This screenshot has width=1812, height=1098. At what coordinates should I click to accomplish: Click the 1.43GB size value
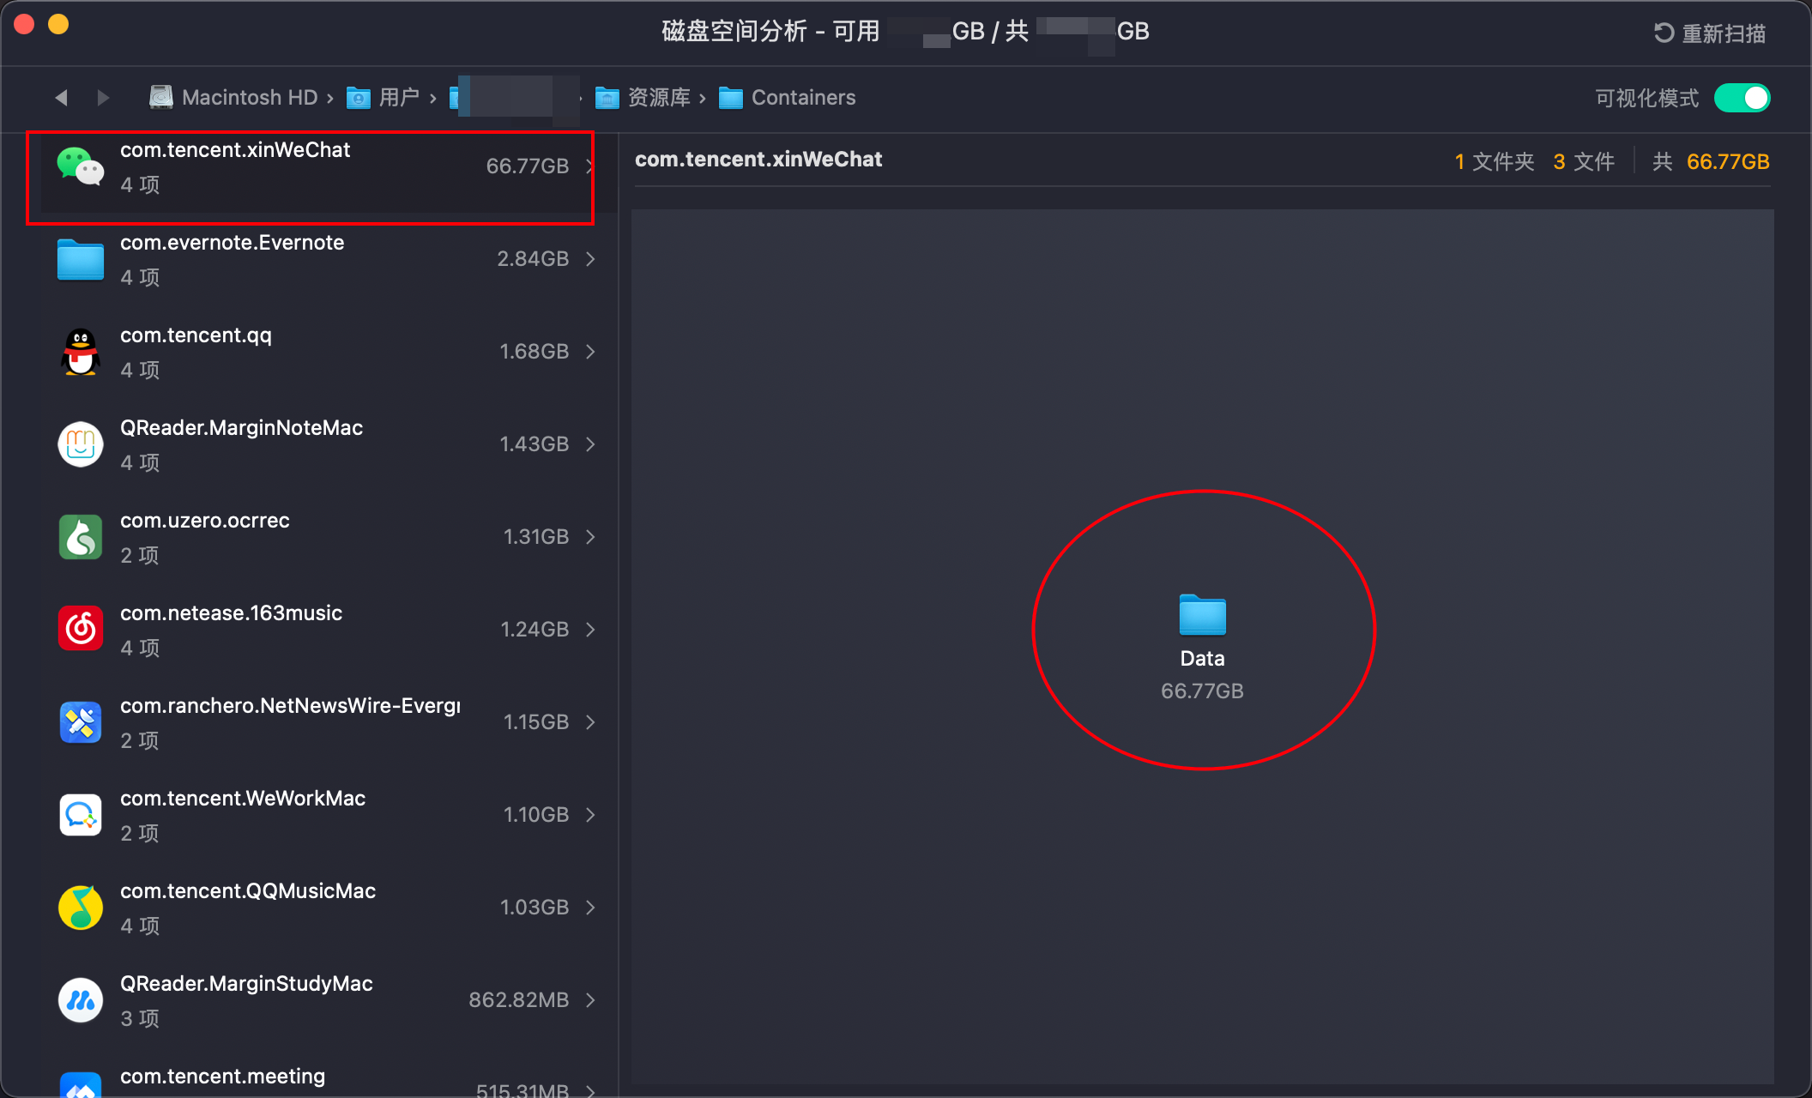click(x=535, y=444)
